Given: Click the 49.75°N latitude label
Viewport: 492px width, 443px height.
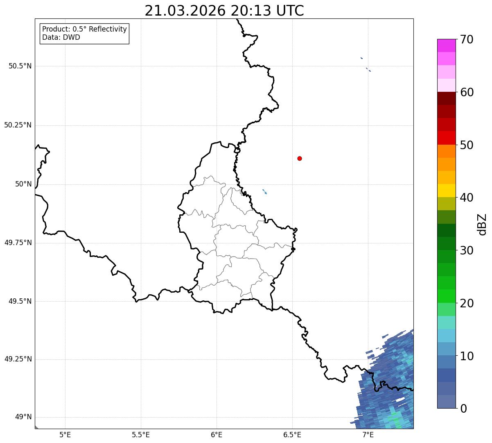Looking at the screenshot, I should [x=18, y=243].
